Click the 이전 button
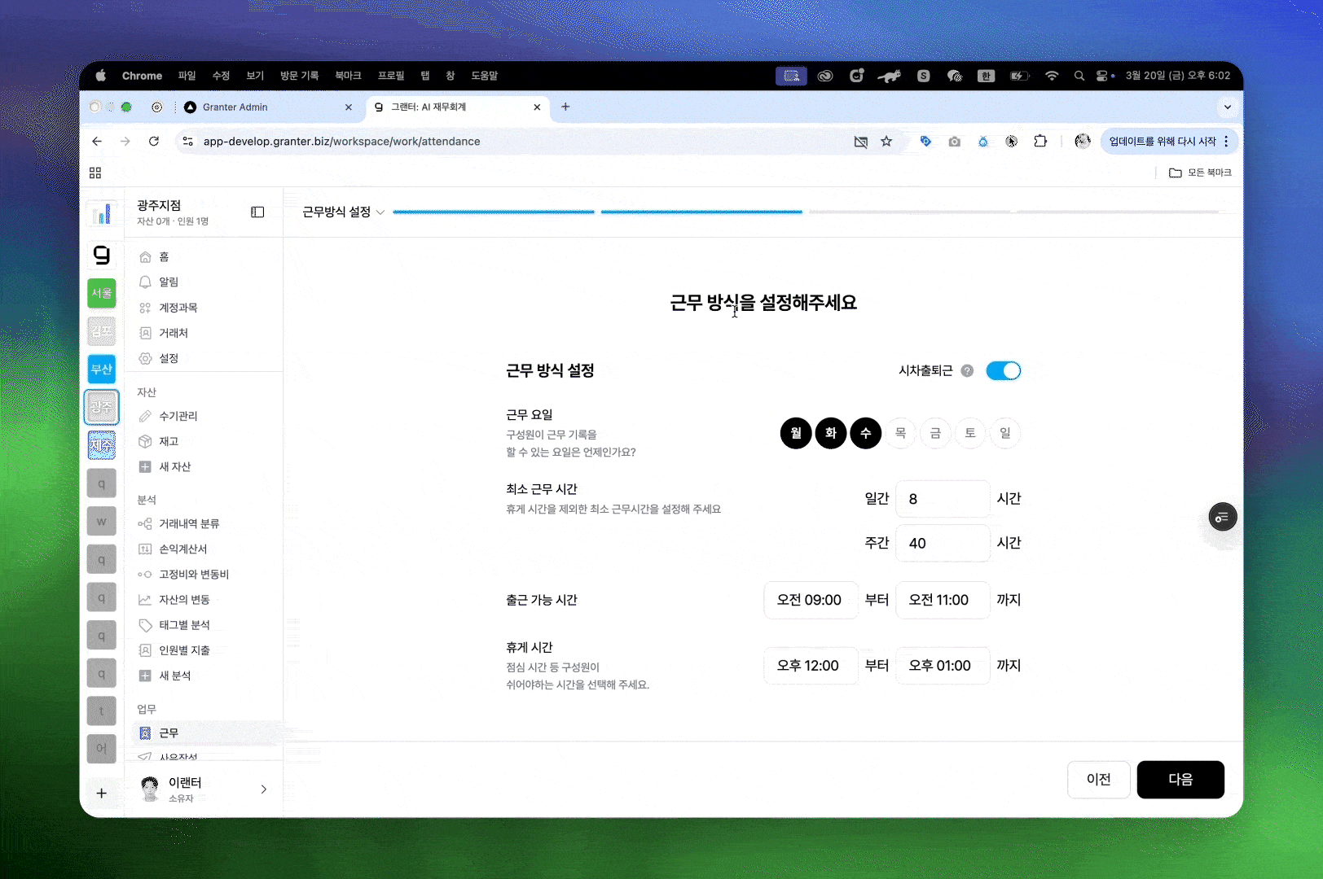The width and height of the screenshot is (1323, 879). pyautogui.click(x=1098, y=780)
